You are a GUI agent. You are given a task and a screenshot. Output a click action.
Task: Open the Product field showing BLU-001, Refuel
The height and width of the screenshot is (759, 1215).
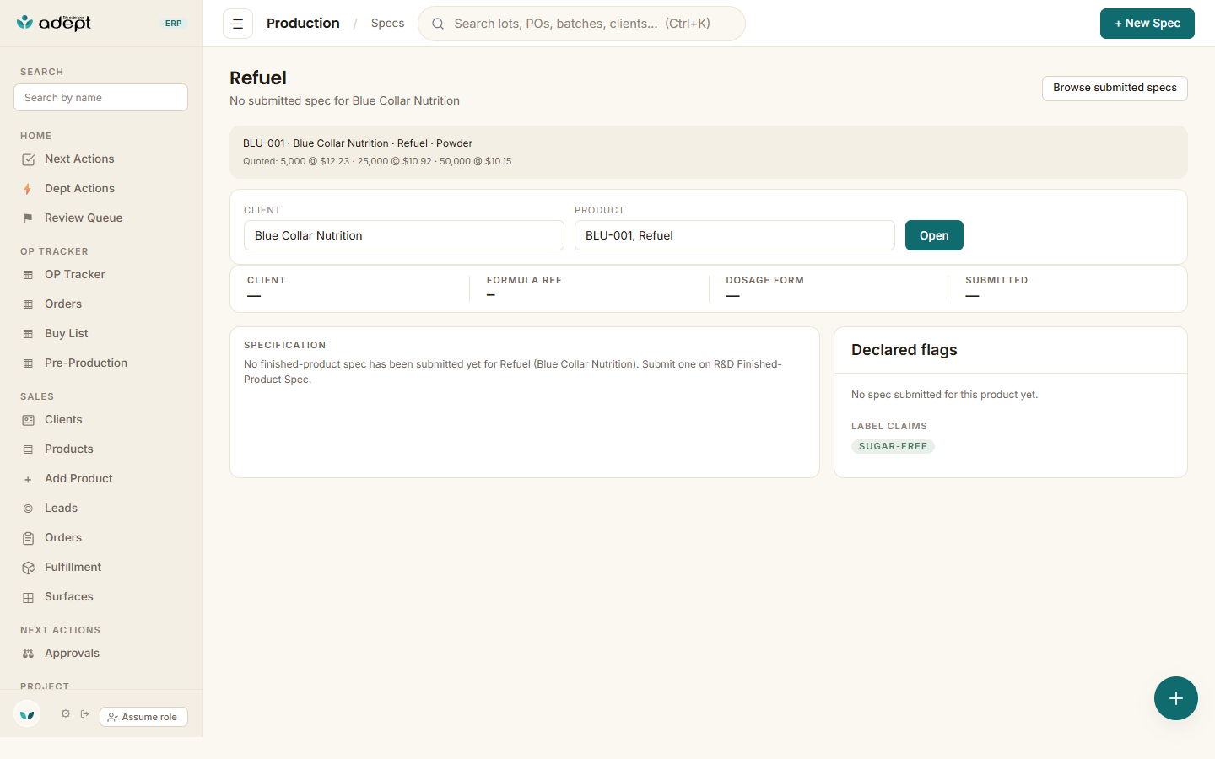735,235
